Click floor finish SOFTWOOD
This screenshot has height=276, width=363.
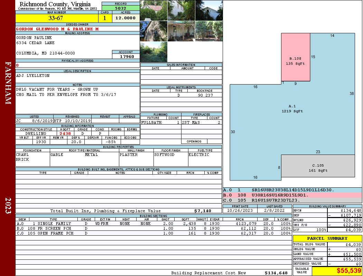pos(164,155)
